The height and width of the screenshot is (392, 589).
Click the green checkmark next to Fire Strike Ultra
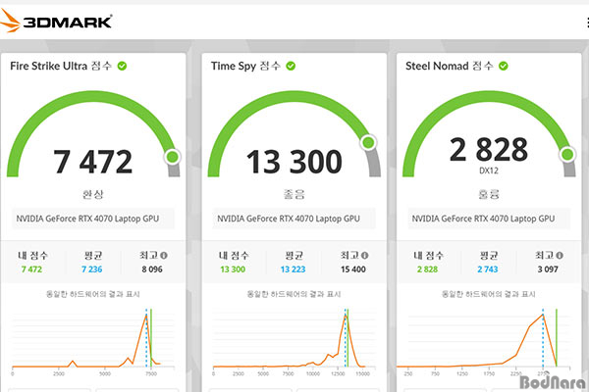pos(122,66)
